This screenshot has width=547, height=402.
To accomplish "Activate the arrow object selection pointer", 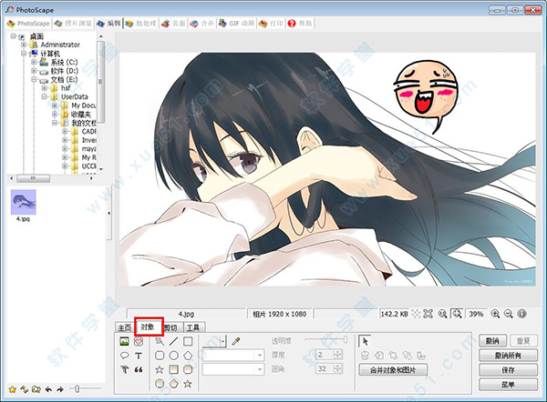I will coord(366,341).
